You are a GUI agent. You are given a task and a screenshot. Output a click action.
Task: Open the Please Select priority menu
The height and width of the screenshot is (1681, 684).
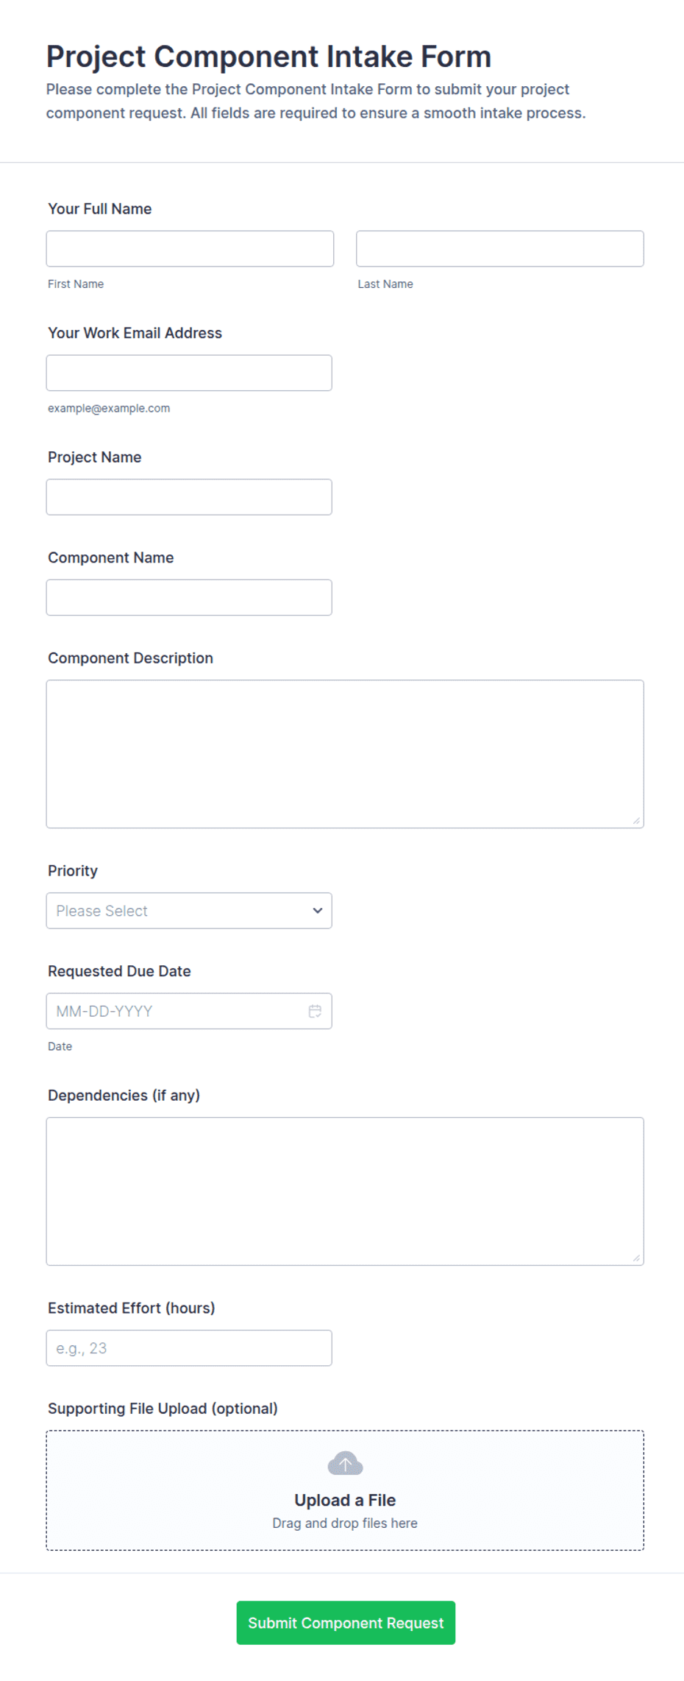(189, 911)
